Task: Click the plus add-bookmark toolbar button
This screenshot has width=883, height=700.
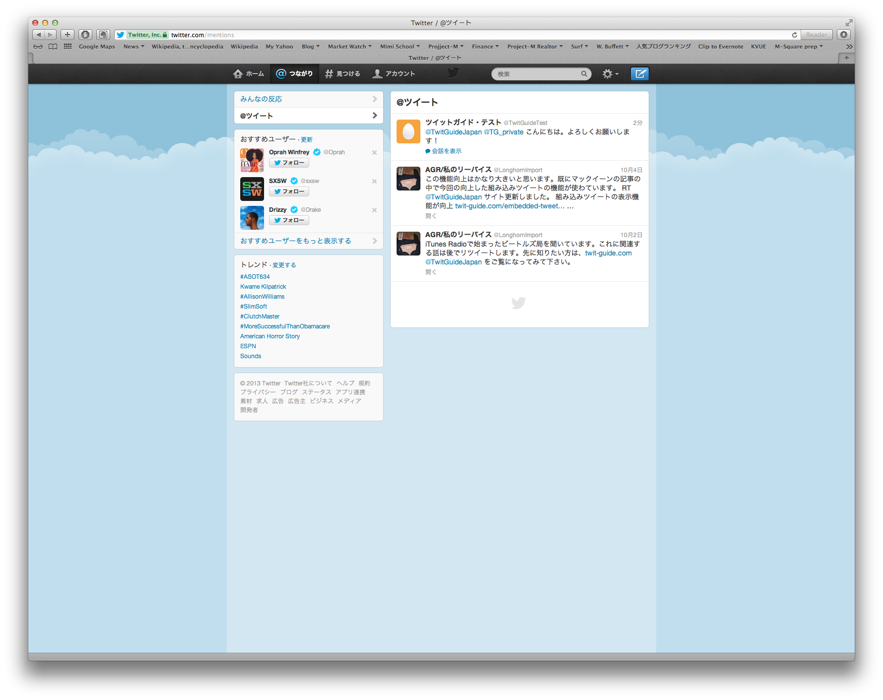Action: (68, 35)
